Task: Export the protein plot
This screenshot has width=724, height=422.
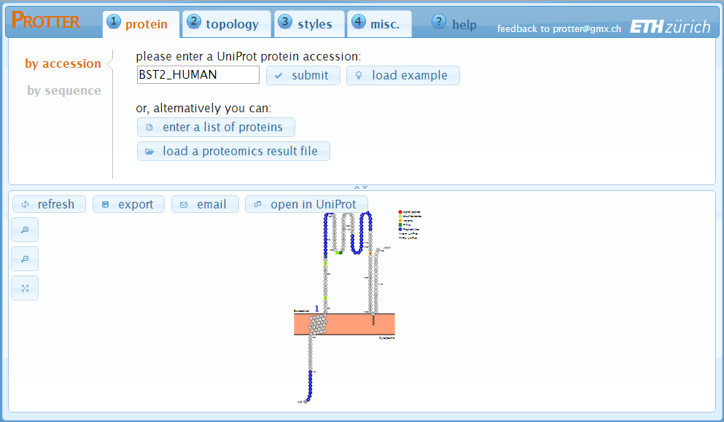Action: pos(128,204)
